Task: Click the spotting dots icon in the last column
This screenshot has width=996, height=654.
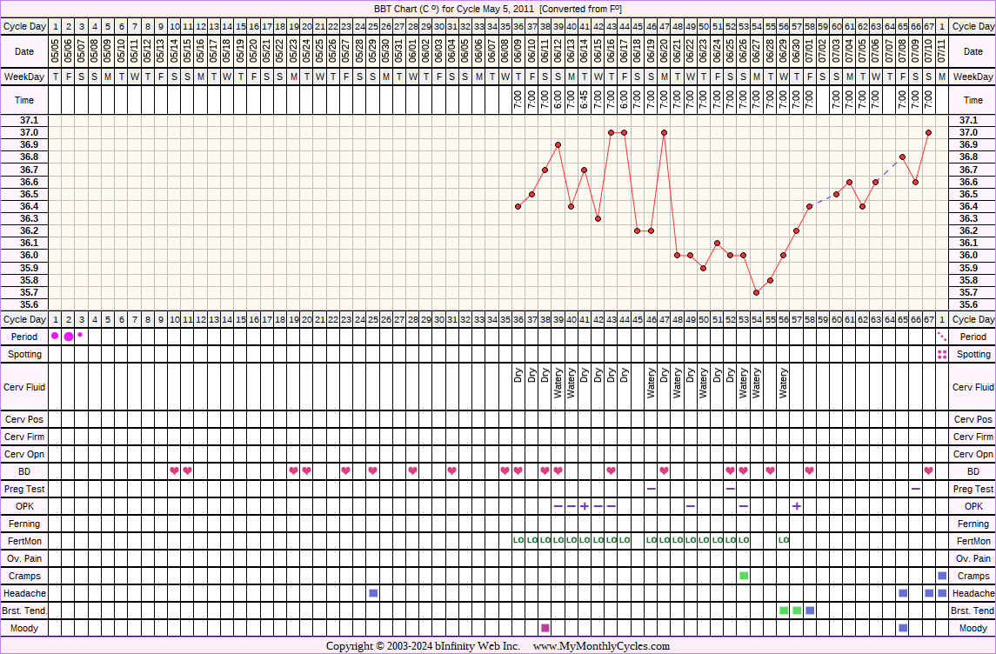Action: pyautogui.click(x=942, y=354)
